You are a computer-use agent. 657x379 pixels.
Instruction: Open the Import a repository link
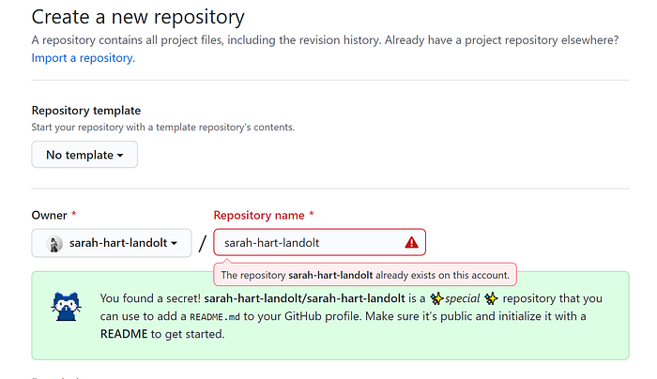tap(84, 58)
